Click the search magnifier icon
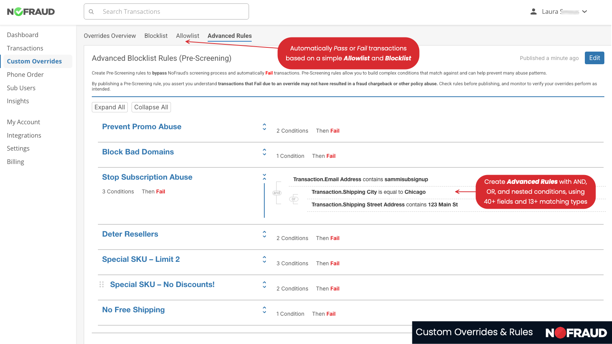 tap(91, 12)
